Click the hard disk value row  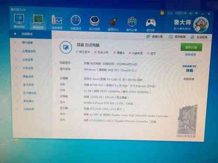click(106, 97)
